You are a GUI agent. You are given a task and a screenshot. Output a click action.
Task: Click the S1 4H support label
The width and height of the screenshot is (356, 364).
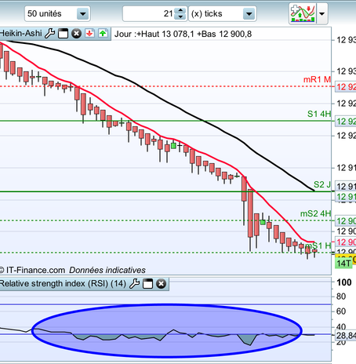pyautogui.click(x=319, y=114)
